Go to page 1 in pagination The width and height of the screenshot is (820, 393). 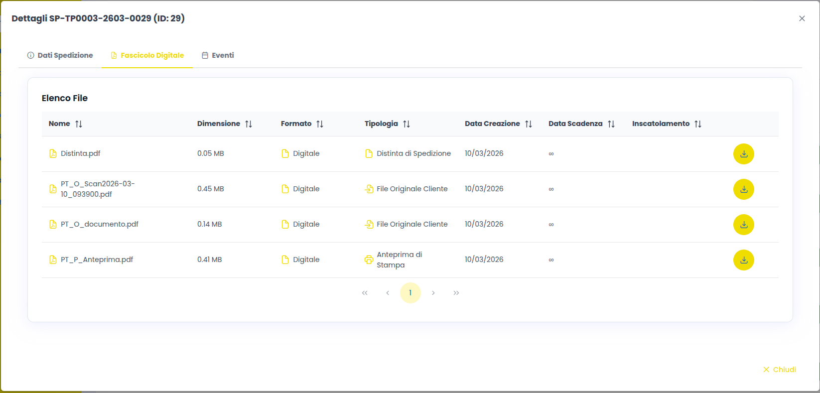(410, 293)
